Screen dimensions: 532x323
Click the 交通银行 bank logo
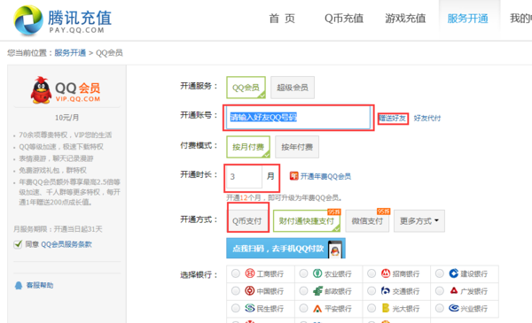tap(386, 290)
